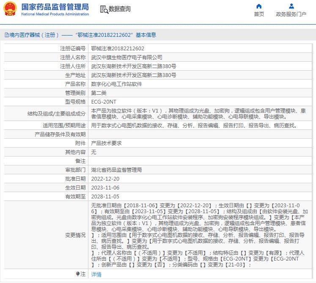Image resolution: width=316 pixels, height=283 pixels.
Task: Click the 变更情况 change history text
Action: (200, 235)
